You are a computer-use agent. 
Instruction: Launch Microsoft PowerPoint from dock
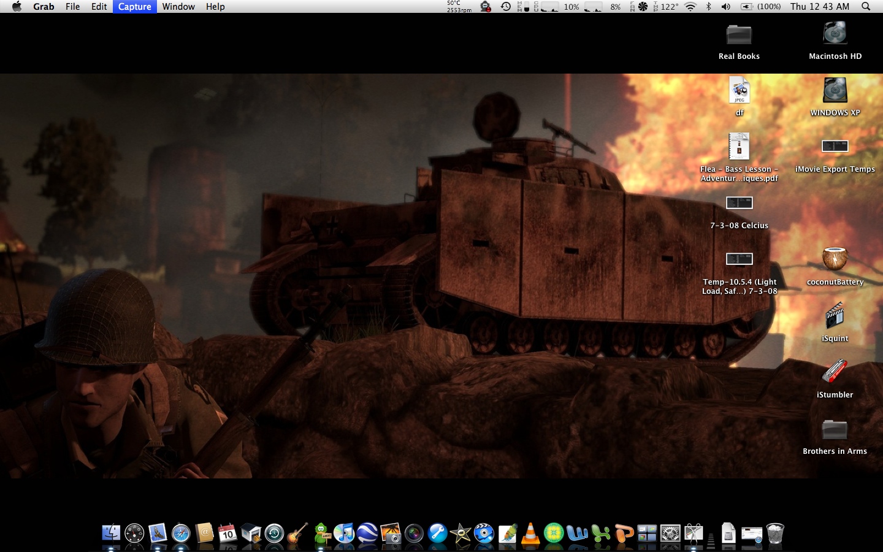[624, 534]
